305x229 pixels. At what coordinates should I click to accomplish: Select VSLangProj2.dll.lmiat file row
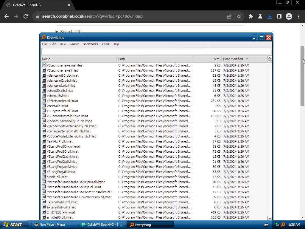[x=154, y=162]
